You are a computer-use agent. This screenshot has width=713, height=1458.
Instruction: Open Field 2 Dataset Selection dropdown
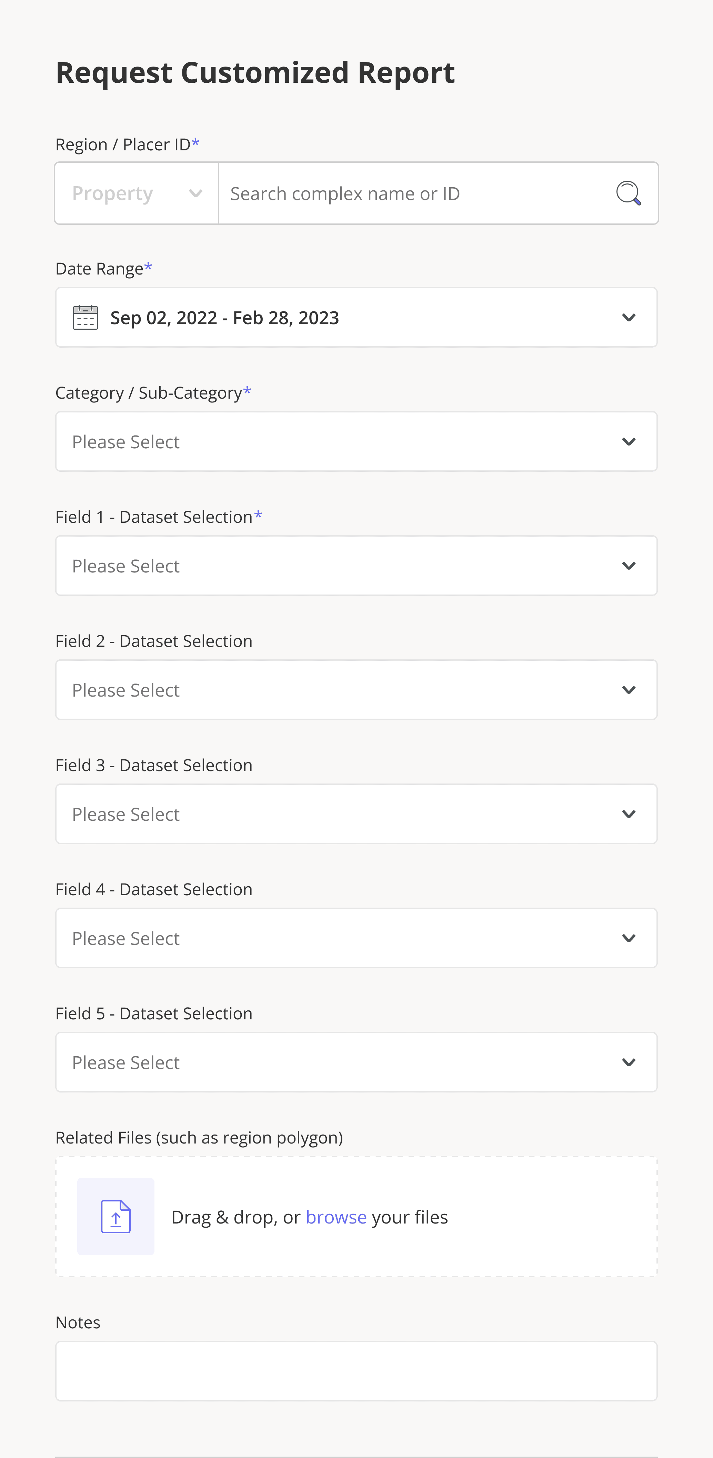(x=356, y=689)
